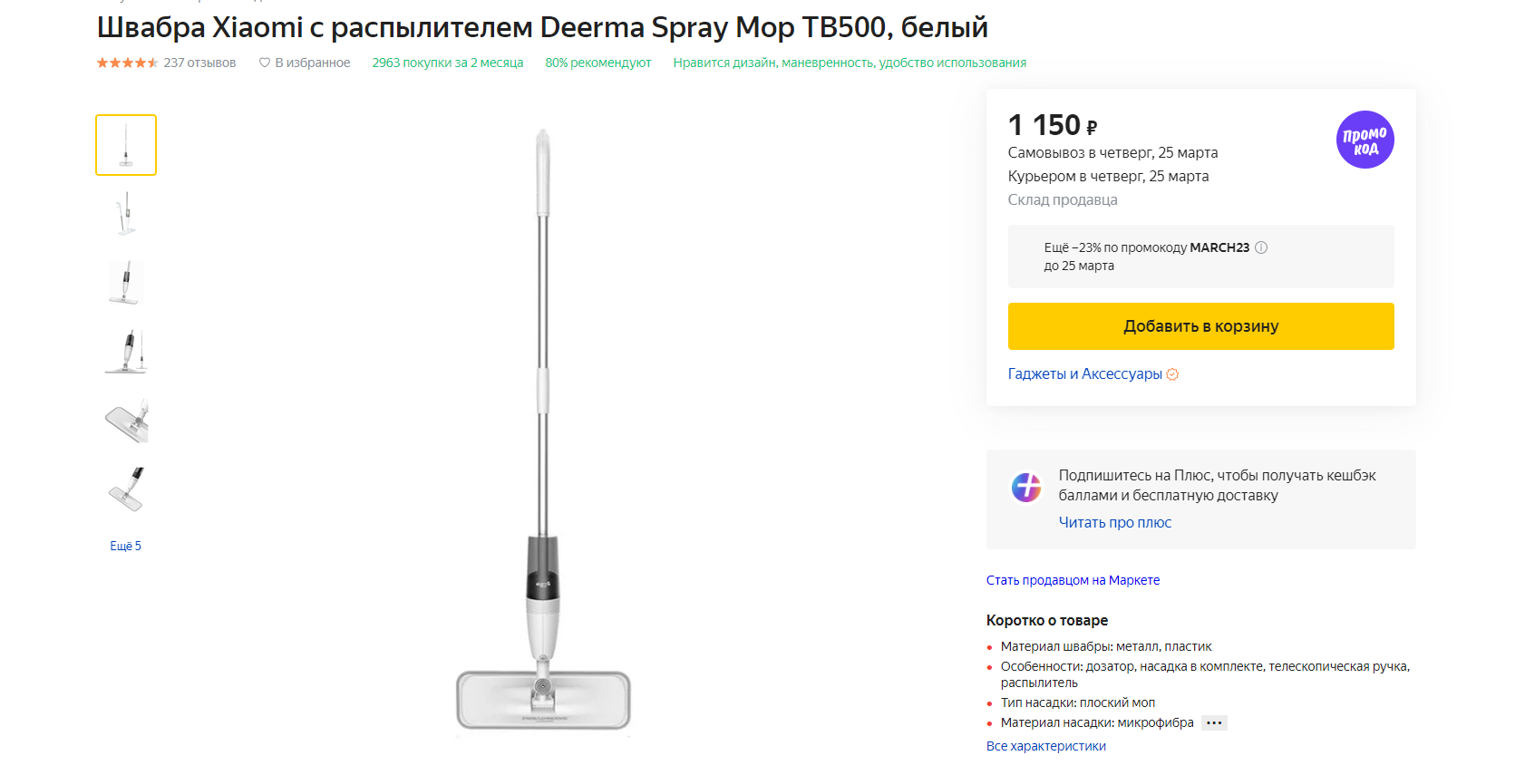Viewport: 1525px width, 775px height.
Task: Select the fourth mop thumbnail
Action: pyautogui.click(x=126, y=352)
